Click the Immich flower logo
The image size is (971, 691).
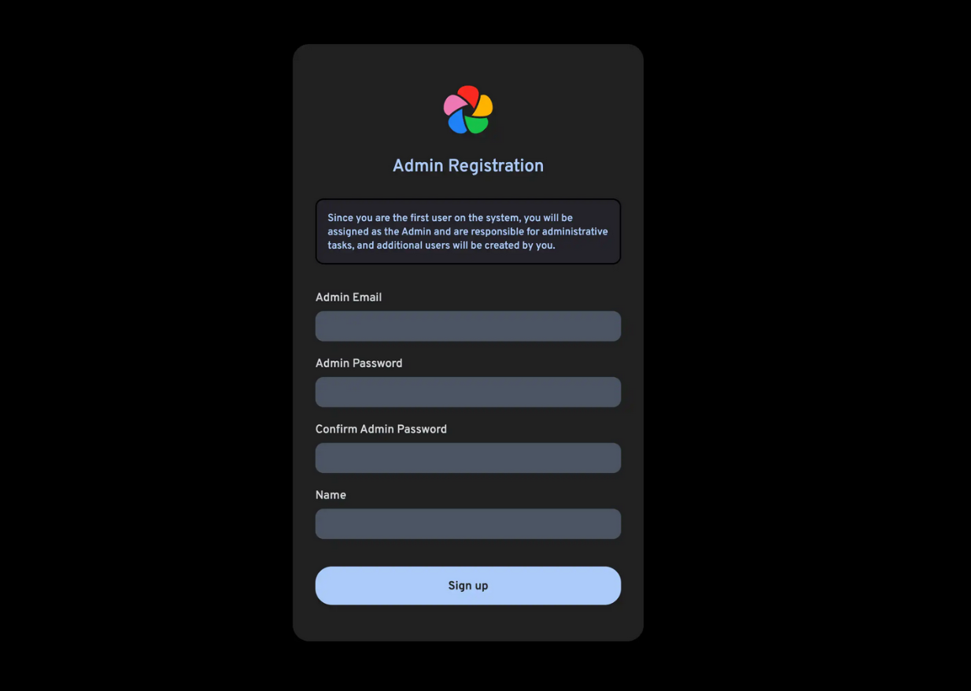pyautogui.click(x=468, y=109)
